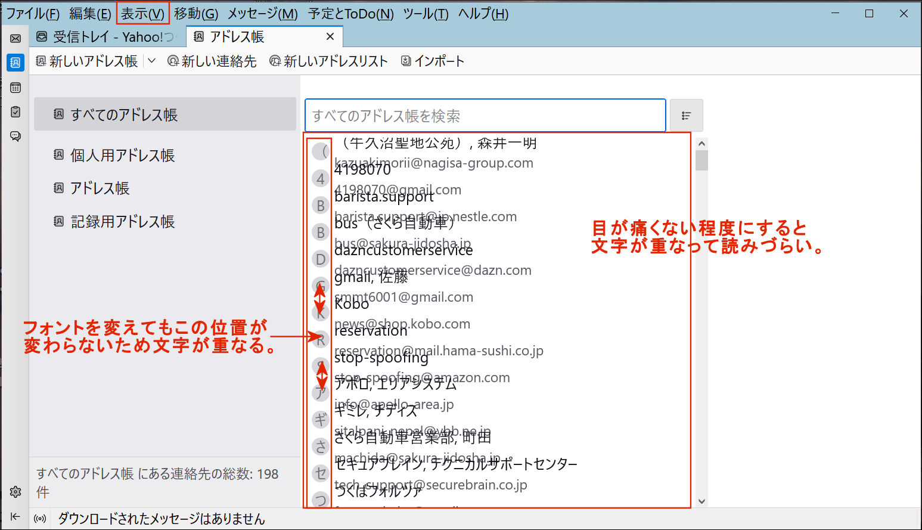Screen dimensions: 922x530
Task: Select 記録用アドレス帳 in the sidebar
Action: 122,222
